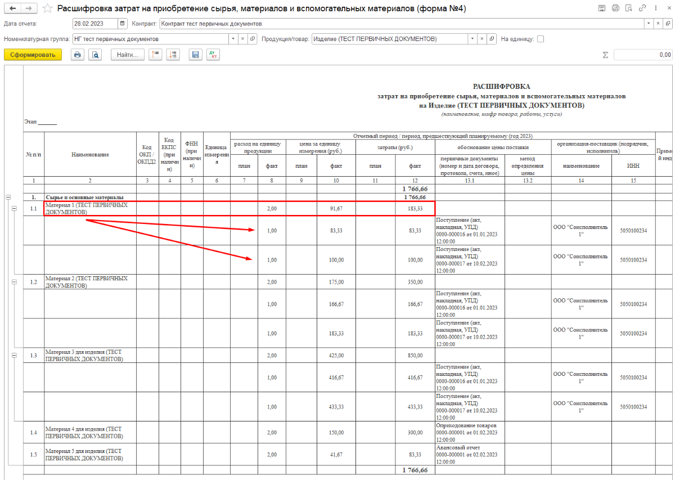The width and height of the screenshot is (675, 480).
Task: Go forward with the right arrow button
Action: tap(29, 8)
